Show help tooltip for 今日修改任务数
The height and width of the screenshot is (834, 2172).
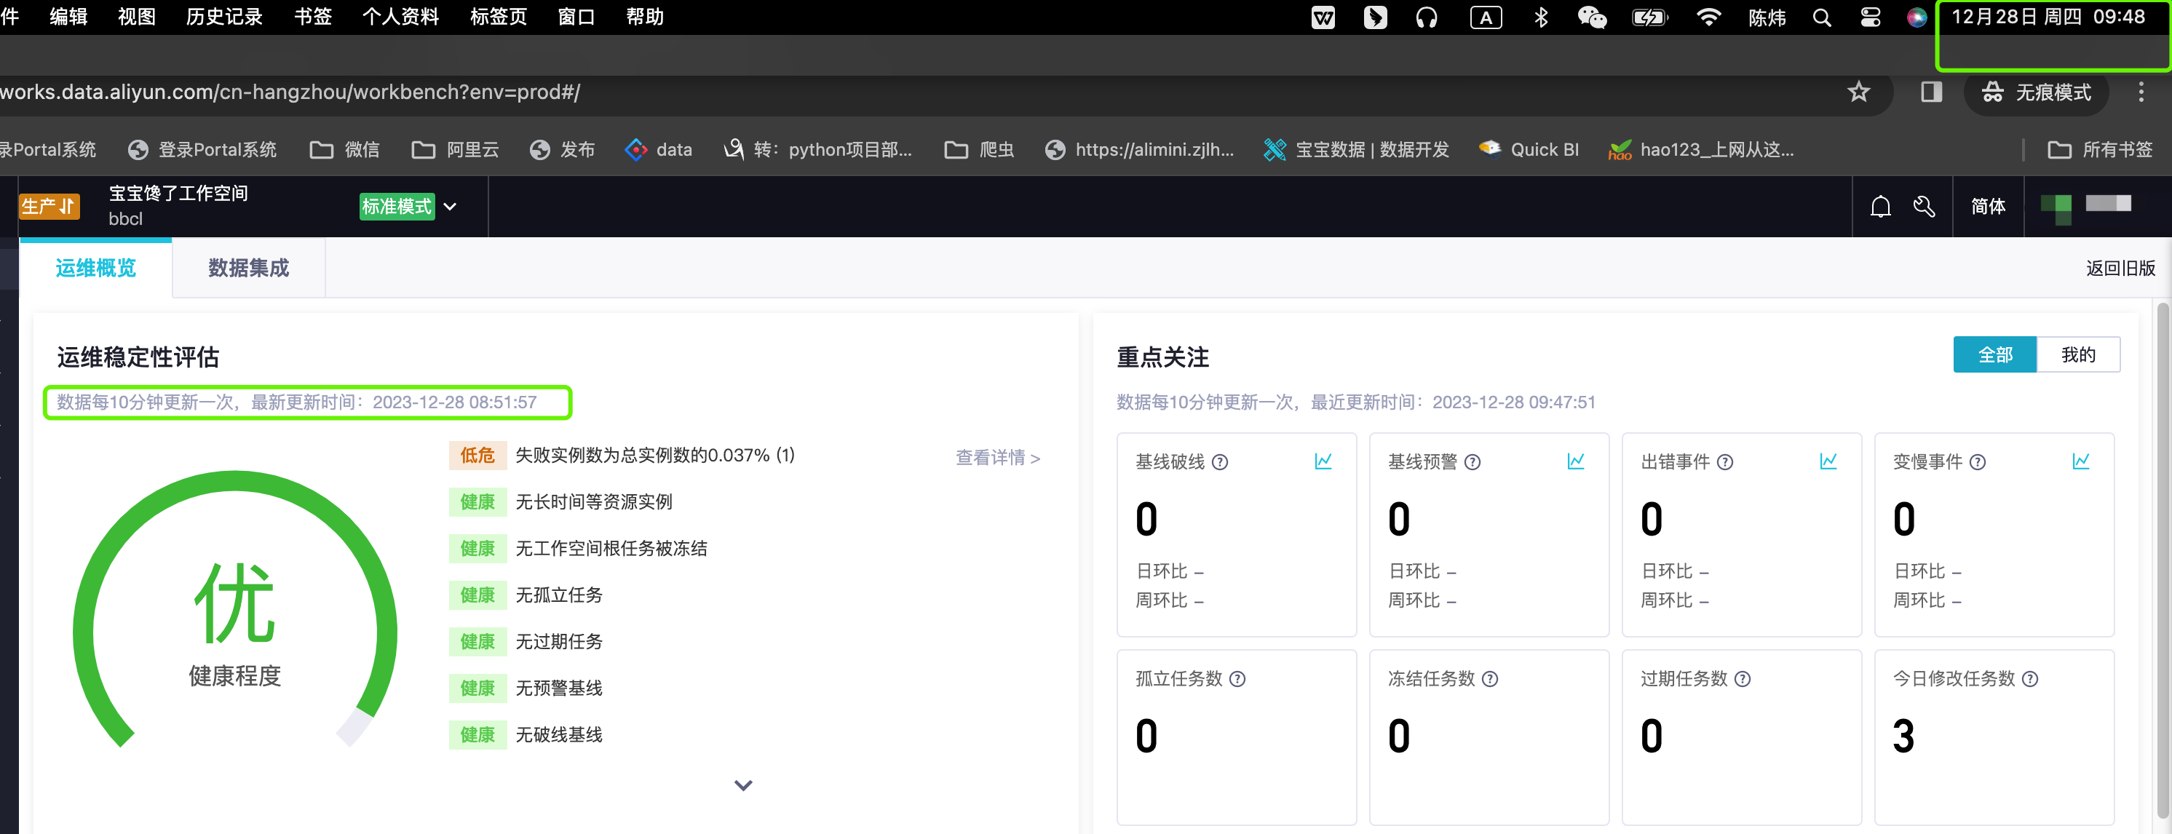click(x=2029, y=679)
